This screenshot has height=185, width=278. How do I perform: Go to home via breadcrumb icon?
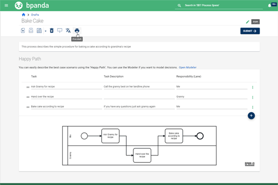click(24, 15)
